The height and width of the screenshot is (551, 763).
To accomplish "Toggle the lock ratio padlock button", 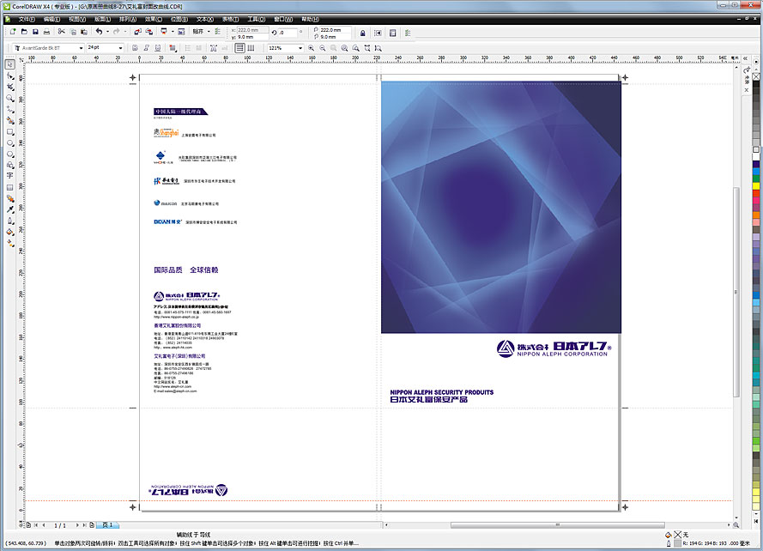I will [x=363, y=33].
